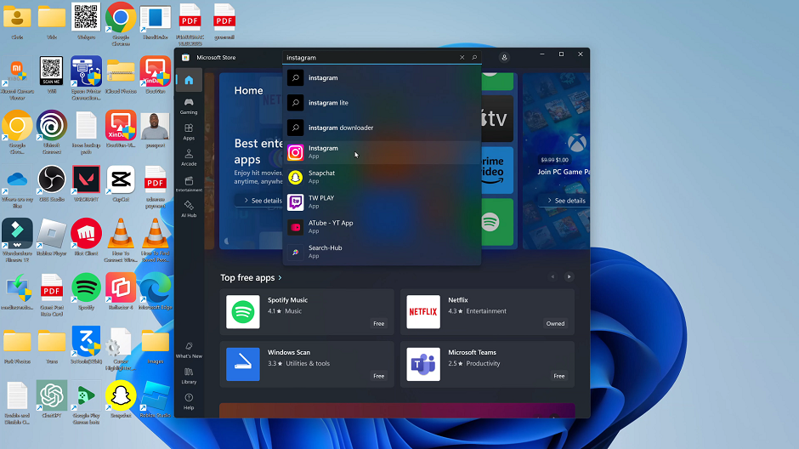The width and height of the screenshot is (799, 449).
Task: Open Instagram App result in suggestions
Action: 382,152
